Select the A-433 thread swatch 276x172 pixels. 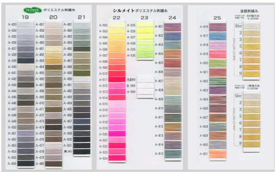pyautogui.click(x=25, y=25)
